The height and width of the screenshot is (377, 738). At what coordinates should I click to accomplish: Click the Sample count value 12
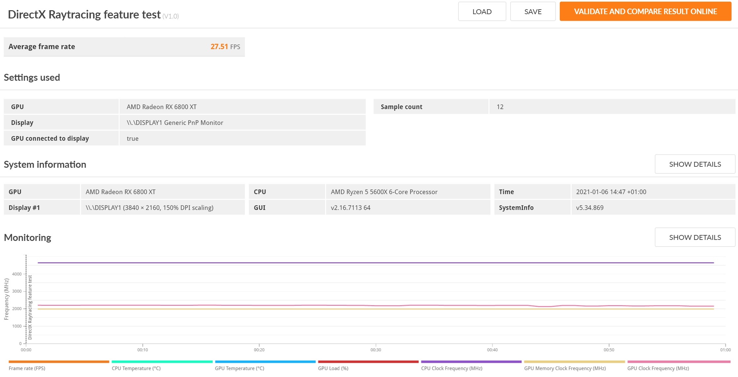pyautogui.click(x=500, y=107)
